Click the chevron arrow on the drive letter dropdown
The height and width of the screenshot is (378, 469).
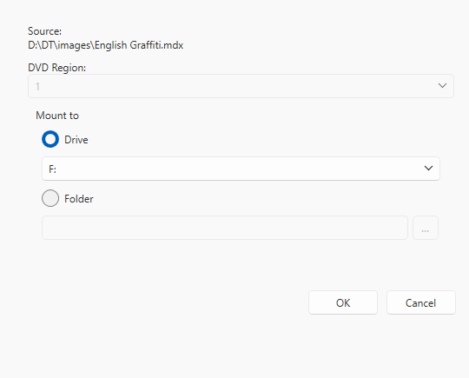(x=428, y=169)
